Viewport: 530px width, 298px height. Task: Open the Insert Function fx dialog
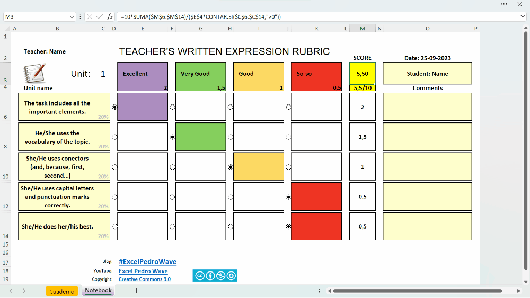coord(110,16)
